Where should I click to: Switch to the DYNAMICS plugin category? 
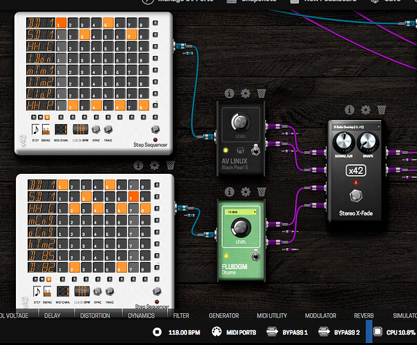coord(142,315)
